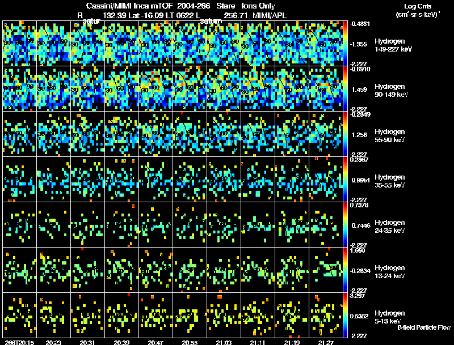Open the 13-24 keV image panel at 20:23
The height and width of the screenshot is (345, 454).
coord(53,270)
